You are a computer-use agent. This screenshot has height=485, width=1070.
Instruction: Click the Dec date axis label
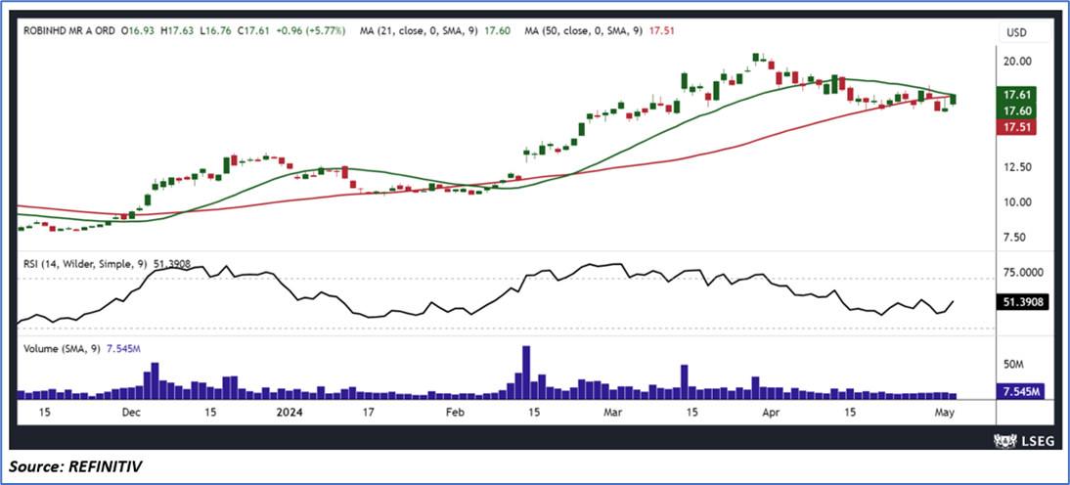pyautogui.click(x=131, y=413)
